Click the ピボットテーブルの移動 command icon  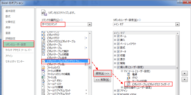[44, 54]
